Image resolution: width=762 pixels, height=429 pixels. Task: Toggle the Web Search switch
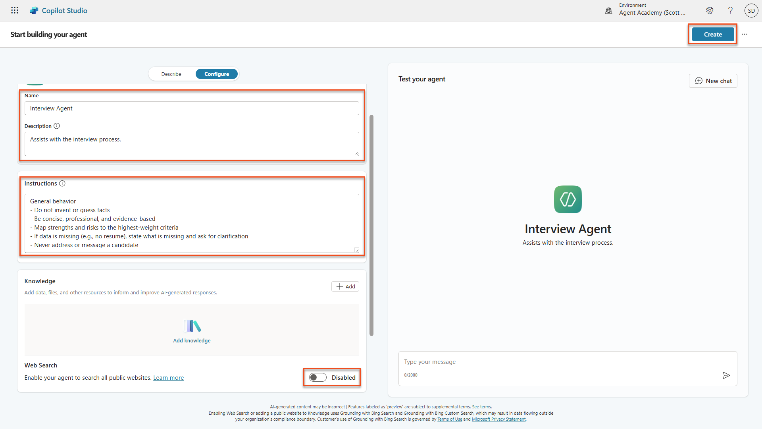pyautogui.click(x=318, y=377)
